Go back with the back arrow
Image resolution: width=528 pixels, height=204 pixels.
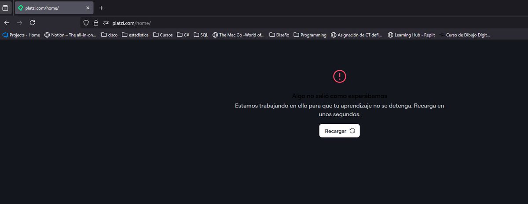[7, 23]
